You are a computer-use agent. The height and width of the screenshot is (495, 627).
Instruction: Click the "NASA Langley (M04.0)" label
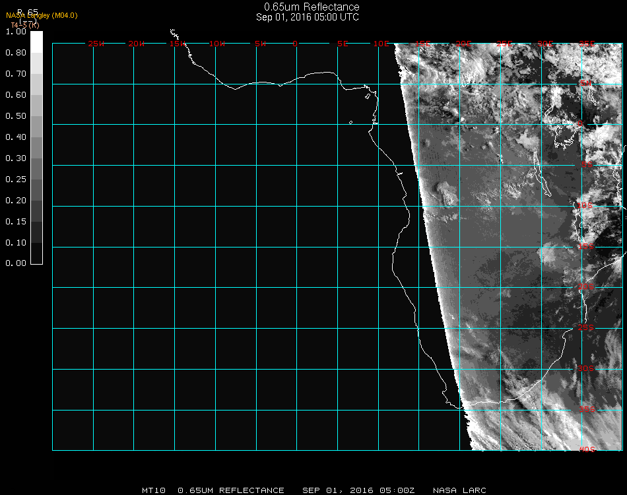click(x=42, y=16)
